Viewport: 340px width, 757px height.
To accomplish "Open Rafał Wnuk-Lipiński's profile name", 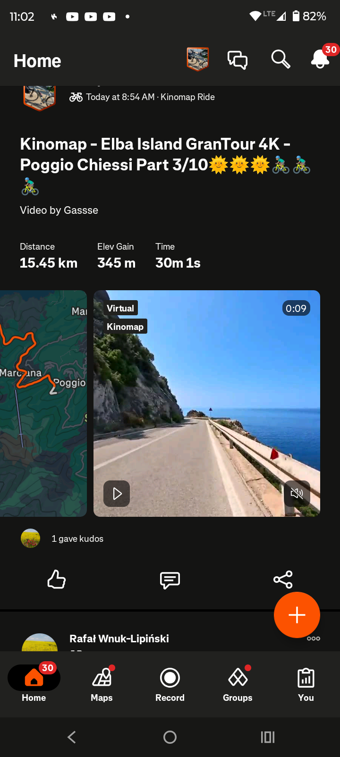I will (119, 639).
